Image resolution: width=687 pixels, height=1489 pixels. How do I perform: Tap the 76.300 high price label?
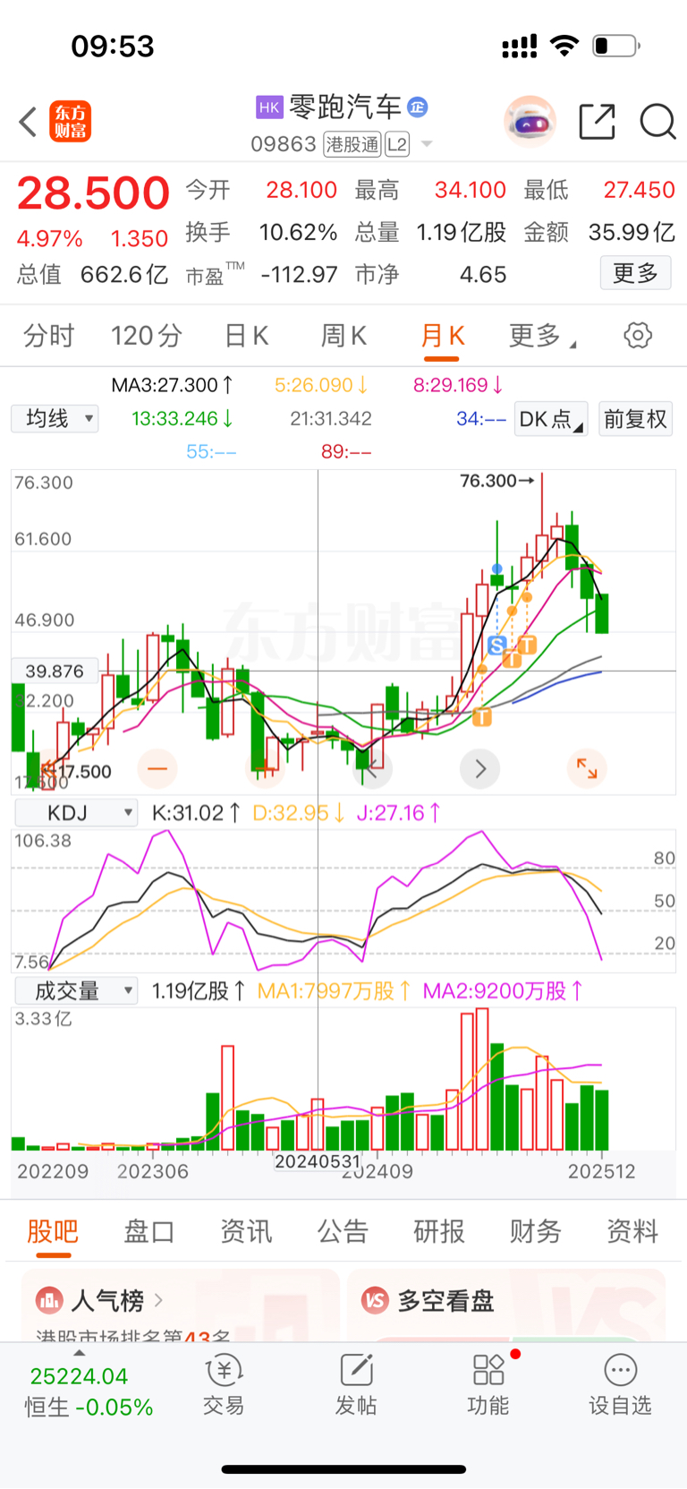pyautogui.click(x=496, y=481)
